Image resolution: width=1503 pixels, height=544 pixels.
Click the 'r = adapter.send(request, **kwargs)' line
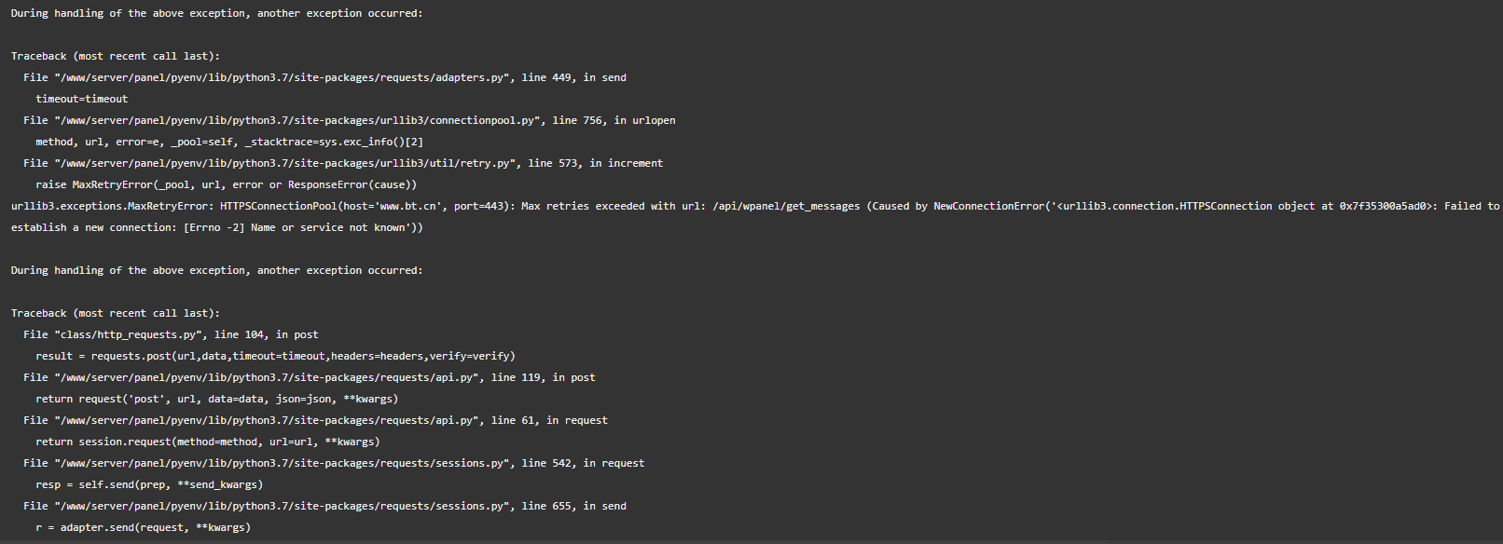click(x=144, y=527)
